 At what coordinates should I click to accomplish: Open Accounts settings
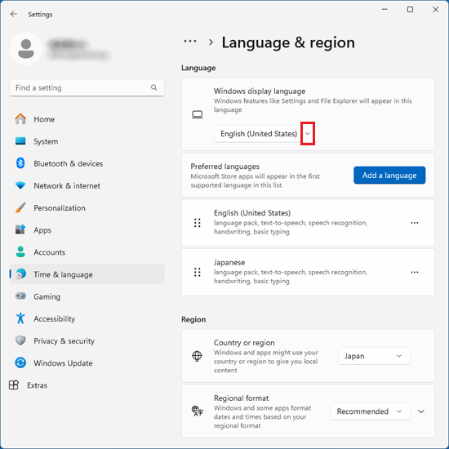pyautogui.click(x=87, y=252)
